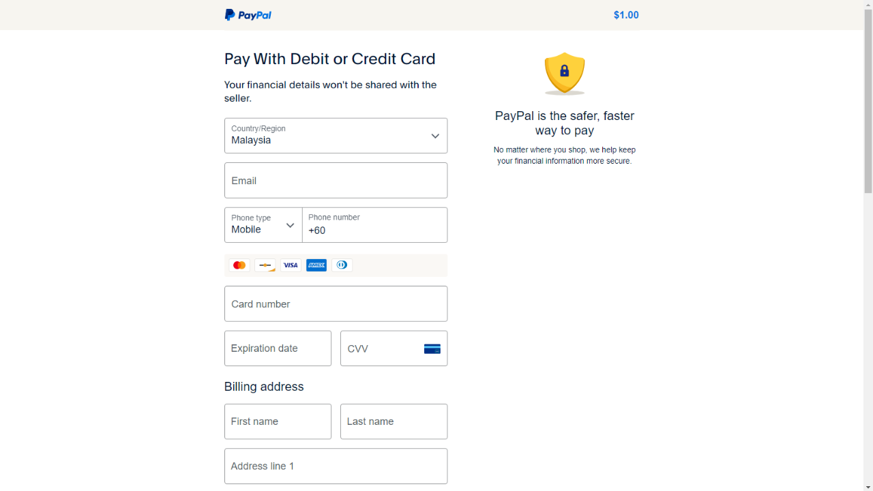Click the $1.00 amount in header
Image resolution: width=873 pixels, height=491 pixels.
(x=626, y=15)
